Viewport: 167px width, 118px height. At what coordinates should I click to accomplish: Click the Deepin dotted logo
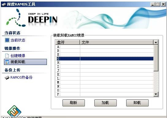pos(16,18)
